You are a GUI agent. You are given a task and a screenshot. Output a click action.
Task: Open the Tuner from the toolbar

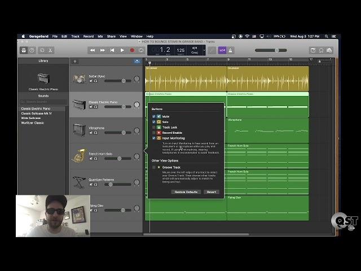(212, 50)
